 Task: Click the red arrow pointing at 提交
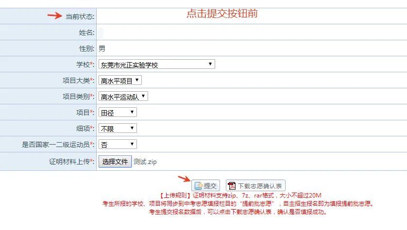(x=184, y=179)
